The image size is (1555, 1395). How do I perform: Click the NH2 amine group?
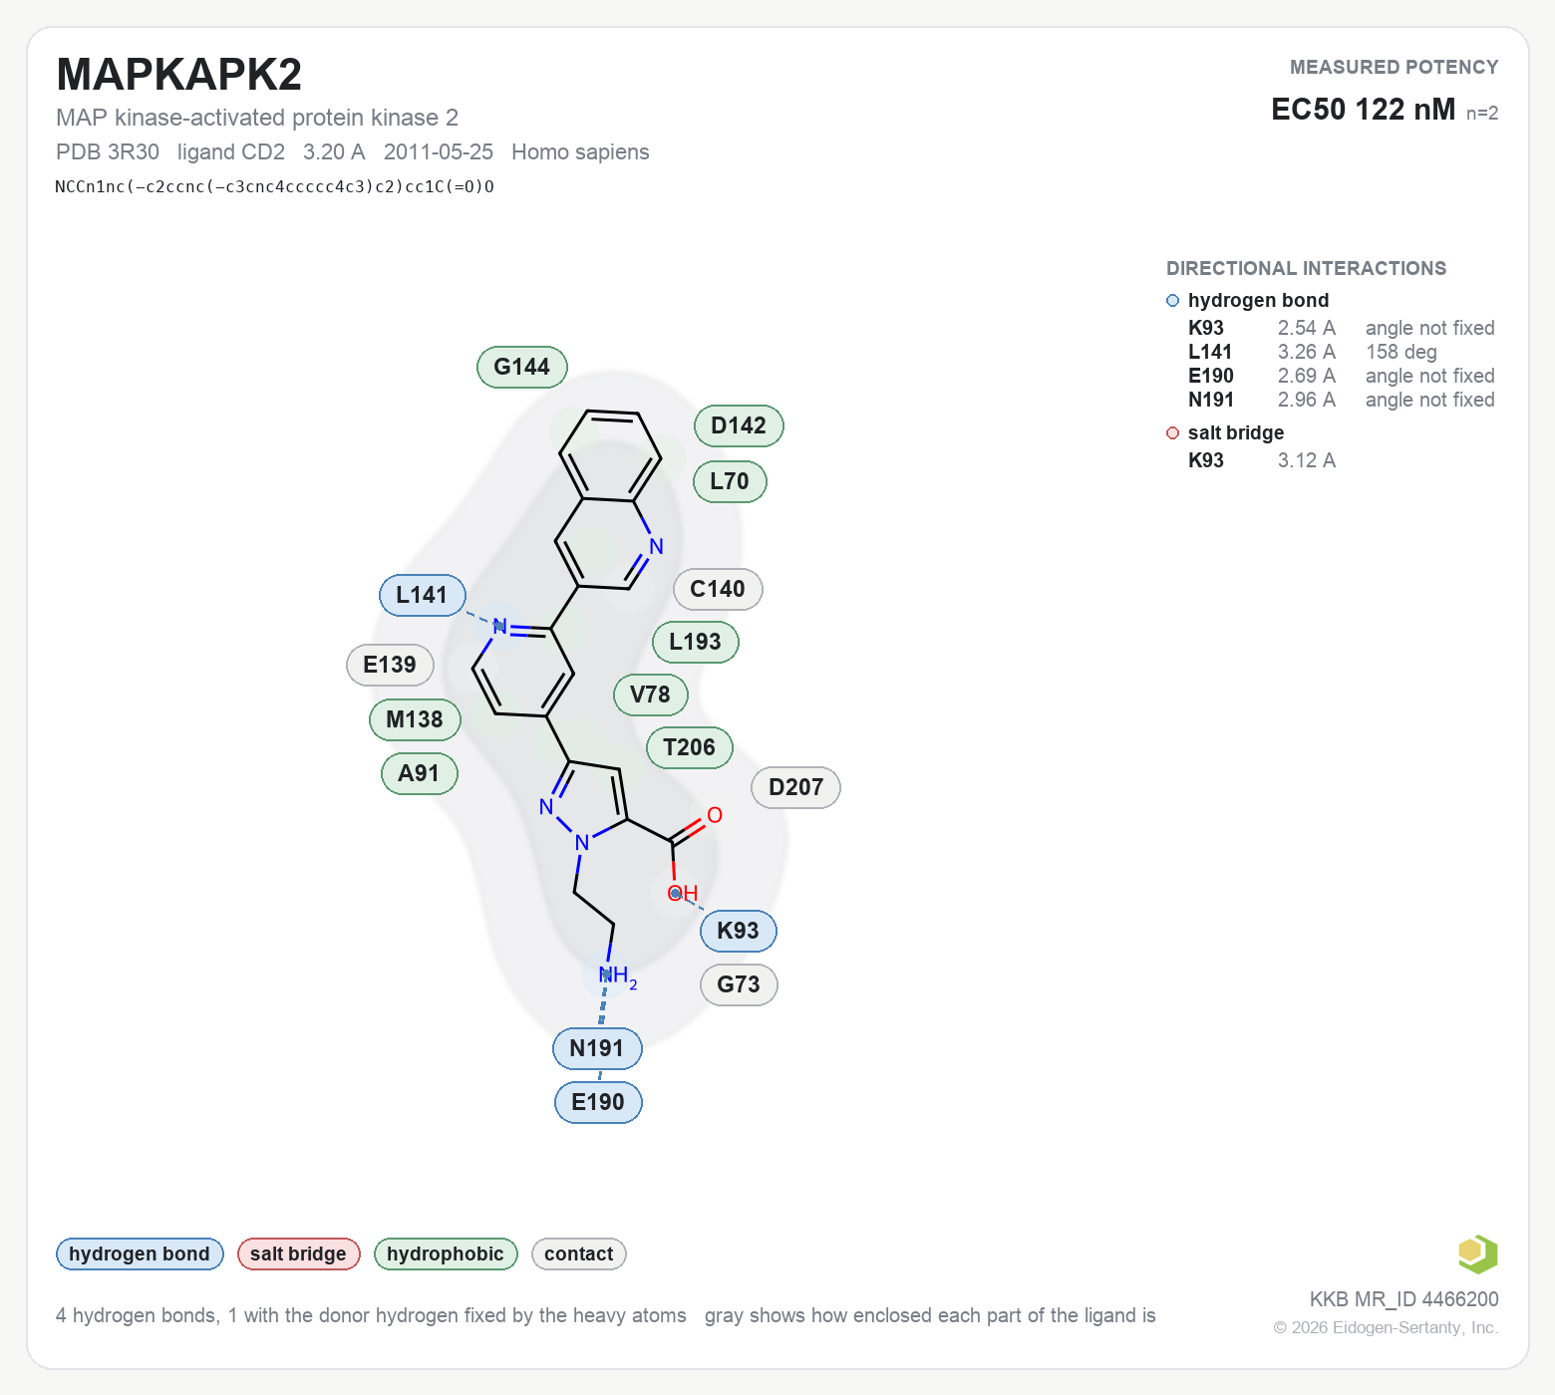(x=617, y=976)
